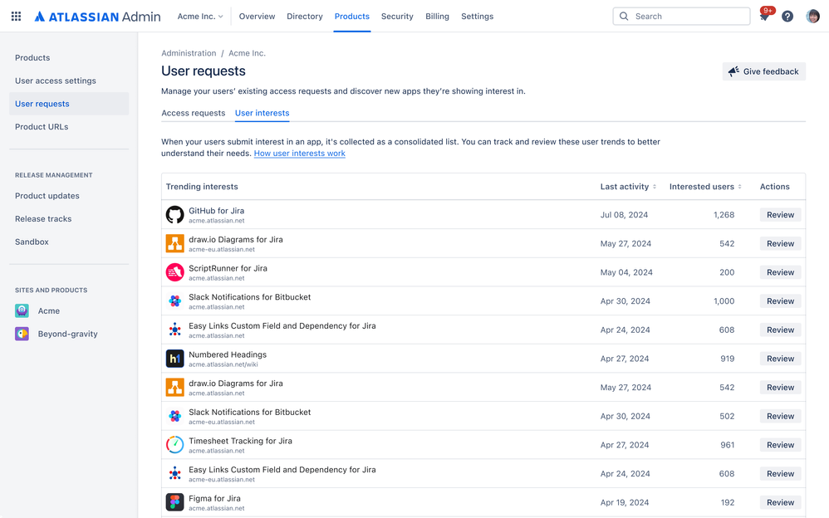Click the Easy Links icon in the acme-eu.atlassian.net row
This screenshot has width=829, height=518.
[175, 474]
